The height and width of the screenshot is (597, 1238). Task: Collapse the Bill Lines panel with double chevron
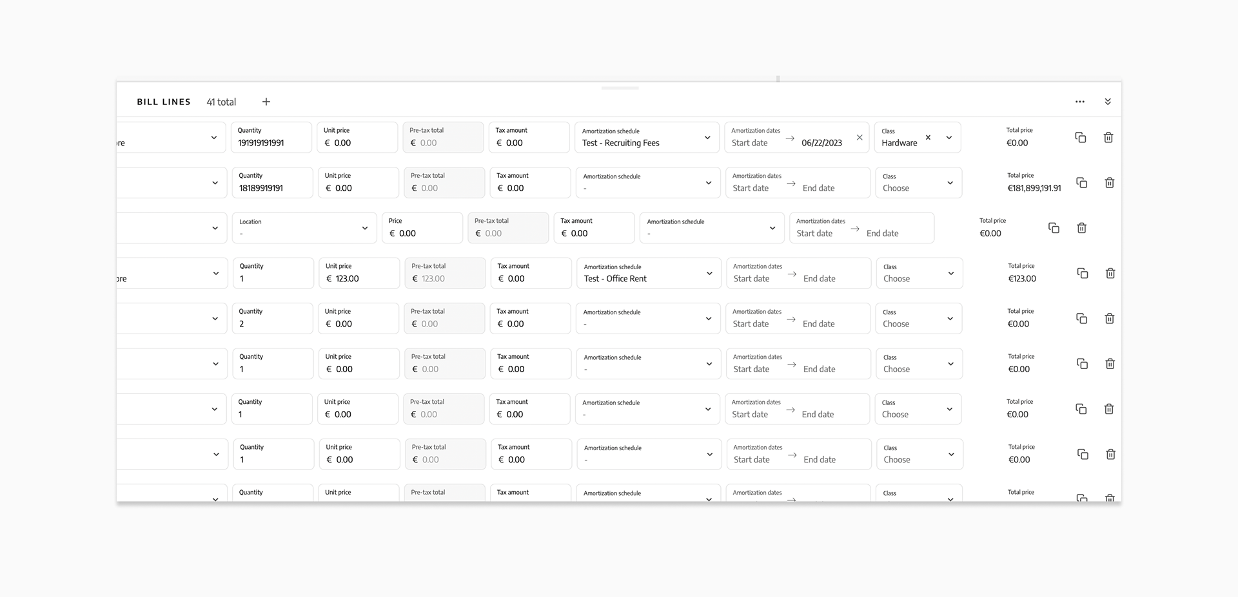(1108, 102)
